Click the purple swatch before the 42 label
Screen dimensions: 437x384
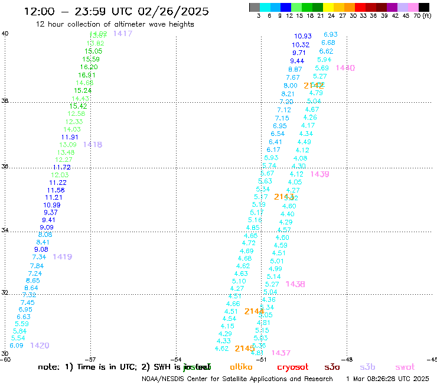coord(392,7)
